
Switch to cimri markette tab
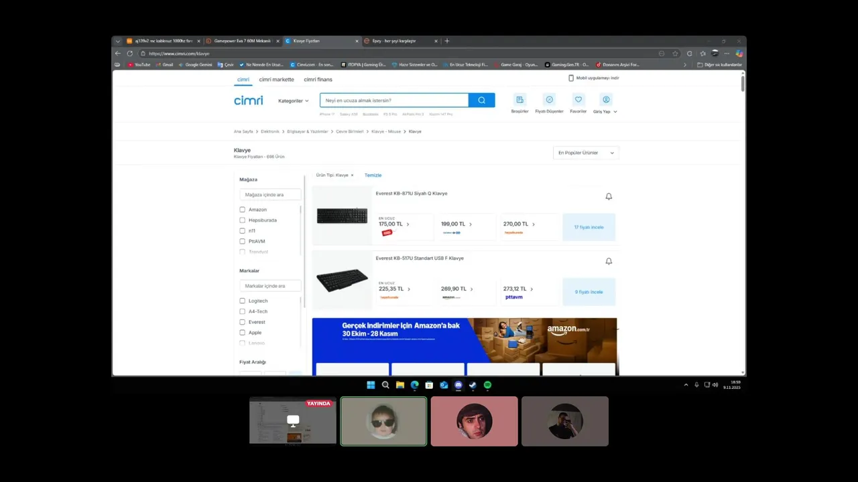[x=276, y=80]
